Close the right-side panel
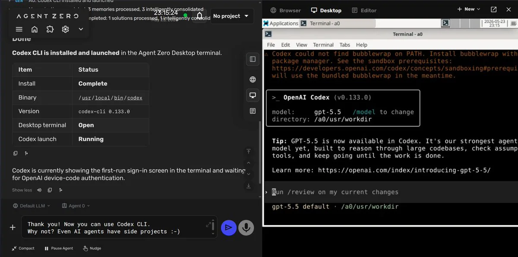The image size is (518, 257). pyautogui.click(x=509, y=9)
